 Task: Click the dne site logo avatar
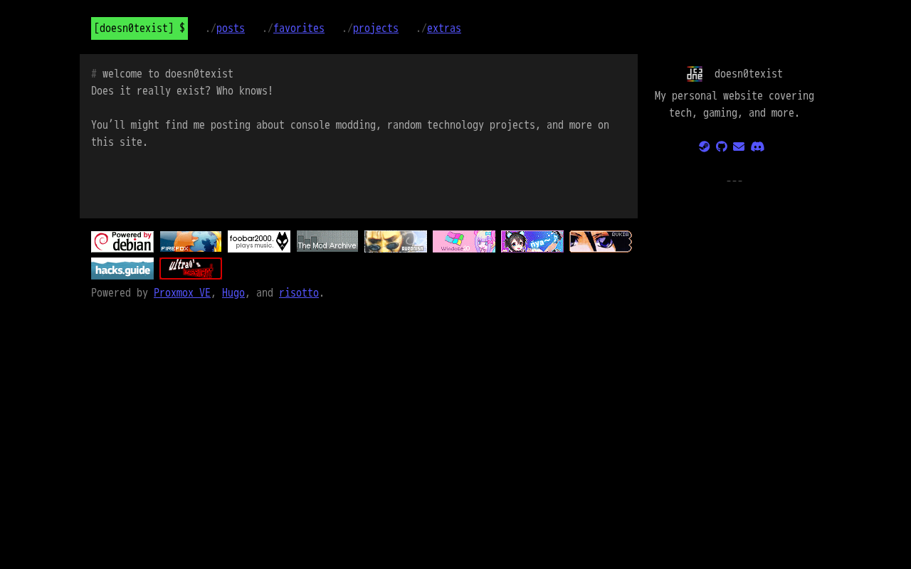(695, 74)
